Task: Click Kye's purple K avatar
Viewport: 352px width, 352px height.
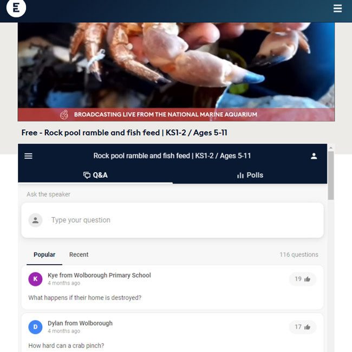Action: [35, 279]
